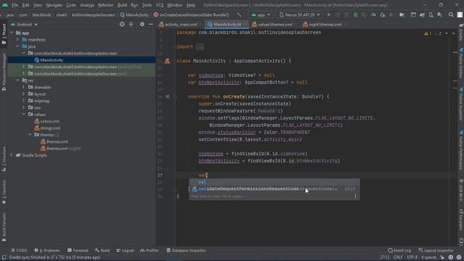Click override gutter icon beside onCreate
Screen dimensions: 464x261
(x=167, y=96)
